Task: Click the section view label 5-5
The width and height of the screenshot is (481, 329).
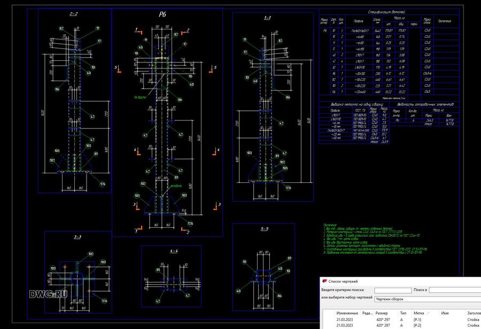Action: click(265, 229)
